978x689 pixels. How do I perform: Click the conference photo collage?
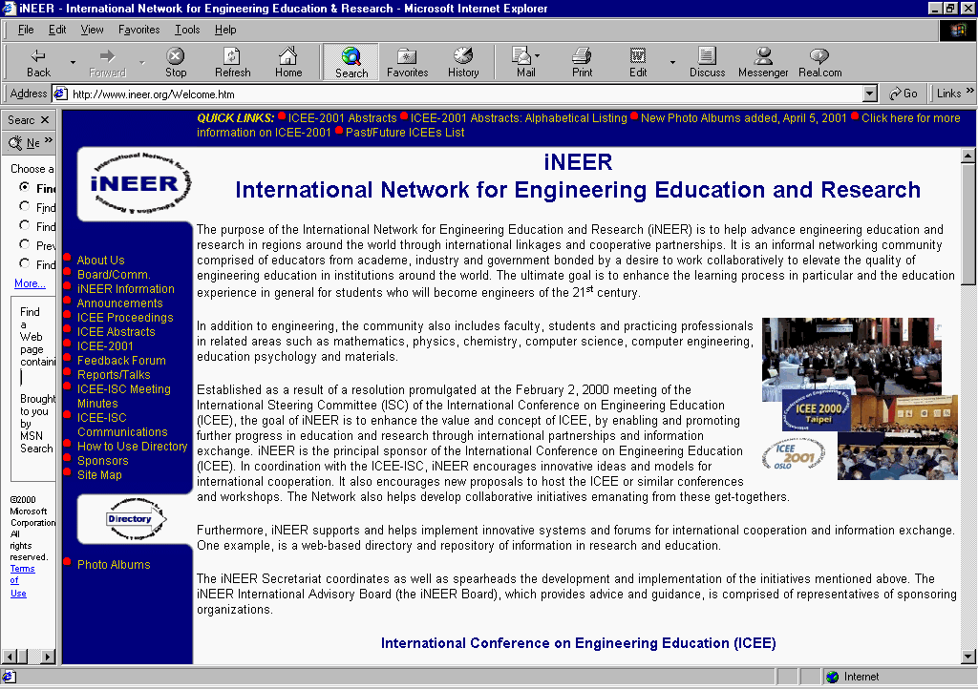pos(860,399)
